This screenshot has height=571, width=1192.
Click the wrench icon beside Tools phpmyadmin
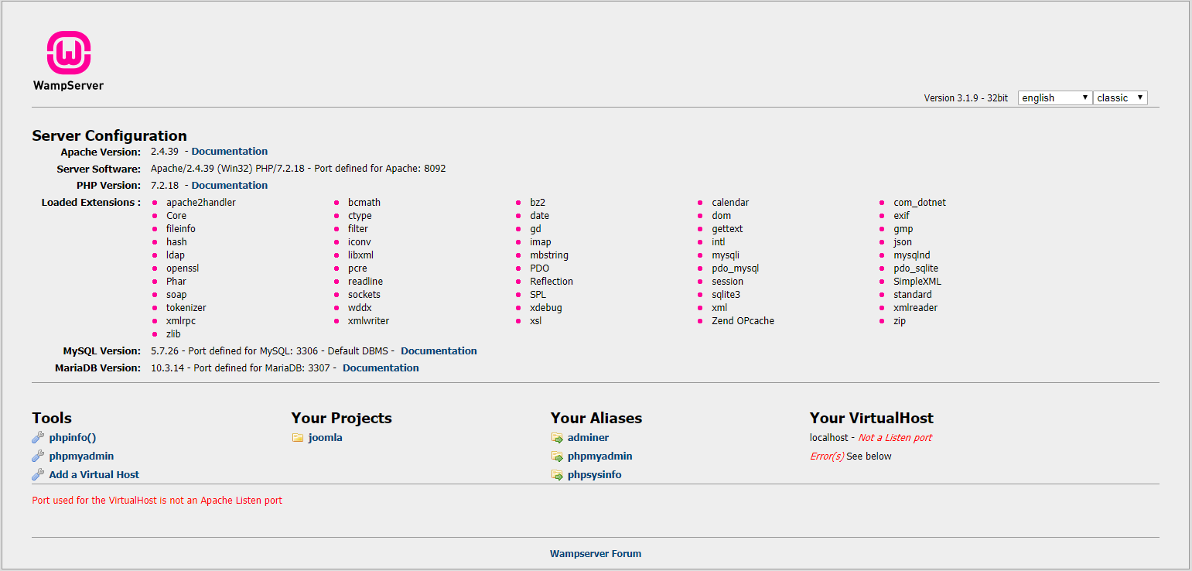(38, 456)
